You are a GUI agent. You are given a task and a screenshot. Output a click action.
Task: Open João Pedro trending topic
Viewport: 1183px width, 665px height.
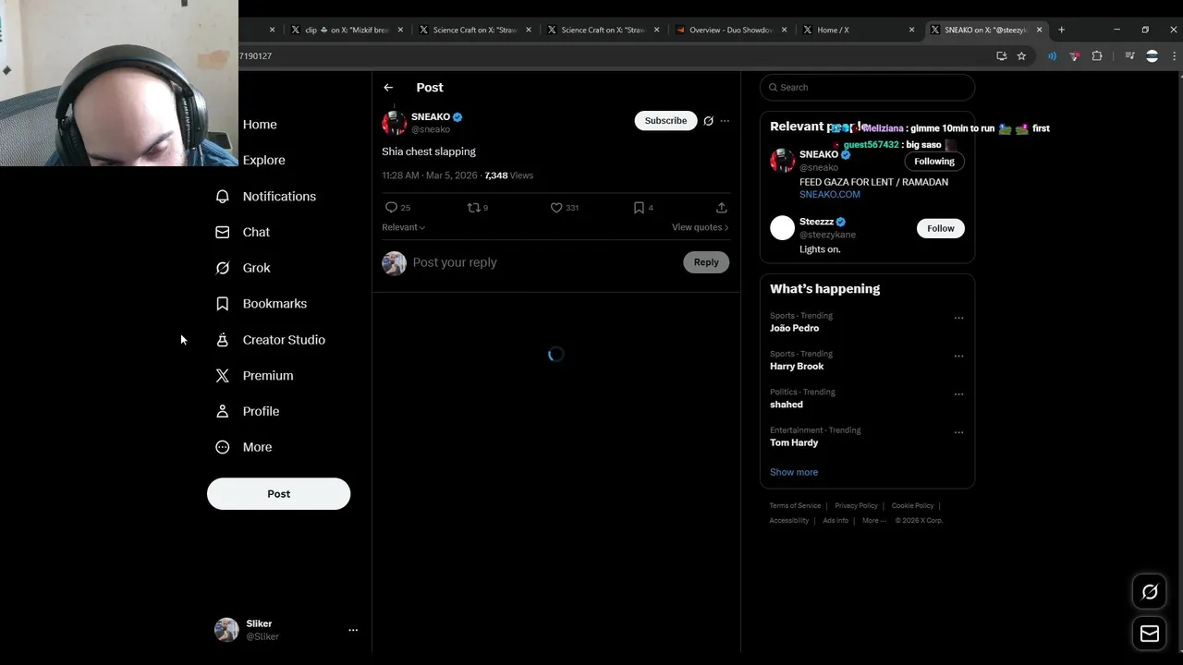point(794,328)
